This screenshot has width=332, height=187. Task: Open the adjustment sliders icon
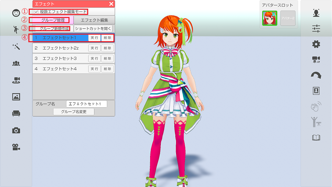pyautogui.click(x=316, y=29)
